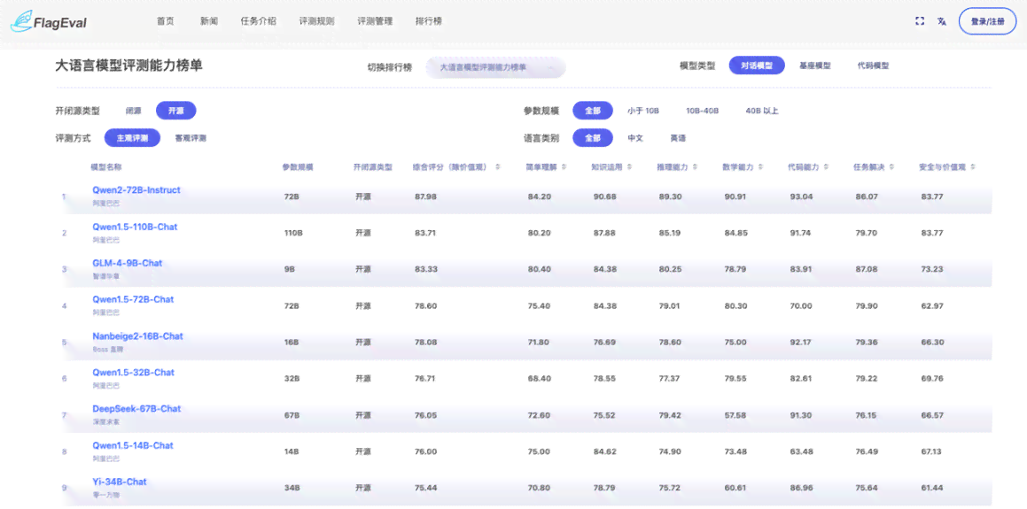This screenshot has height=509, width=1027.
Task: Toggle fullscreen mode icon
Action: (x=920, y=21)
